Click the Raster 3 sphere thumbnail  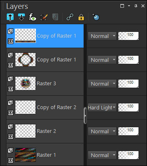[x=25, y=84]
